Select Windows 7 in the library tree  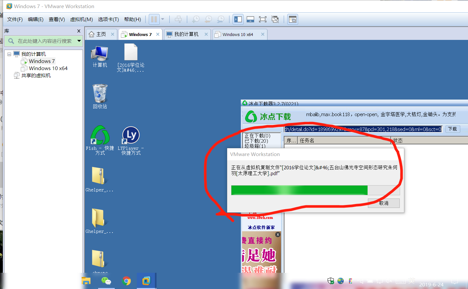[42, 61]
